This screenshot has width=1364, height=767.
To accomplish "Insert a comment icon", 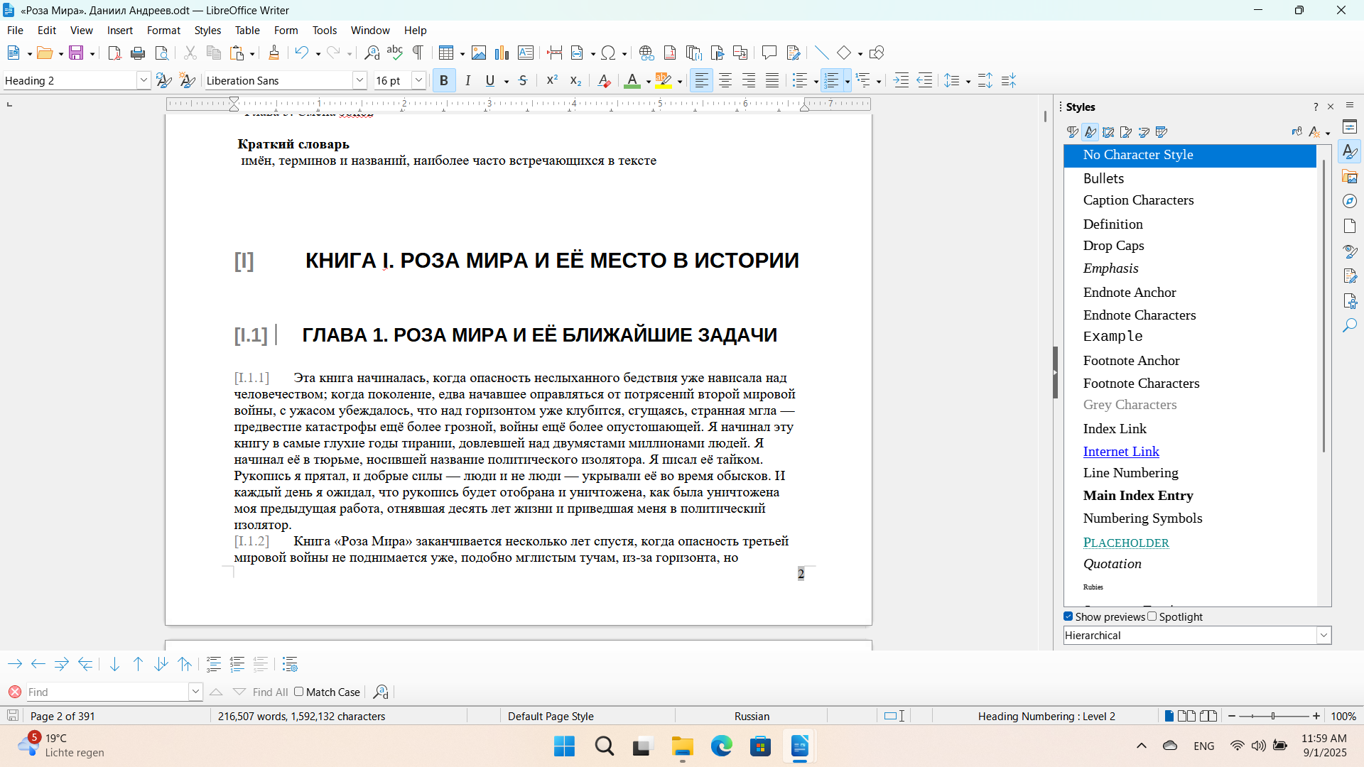I will (x=769, y=53).
